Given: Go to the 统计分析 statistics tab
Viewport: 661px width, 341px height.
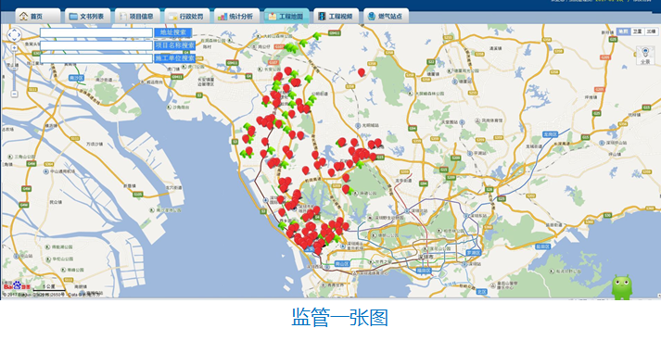Looking at the screenshot, I should pyautogui.click(x=236, y=17).
